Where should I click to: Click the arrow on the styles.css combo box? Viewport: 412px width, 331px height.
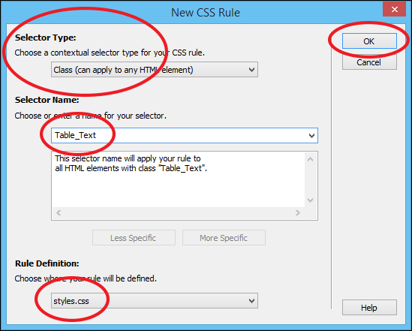(251, 301)
